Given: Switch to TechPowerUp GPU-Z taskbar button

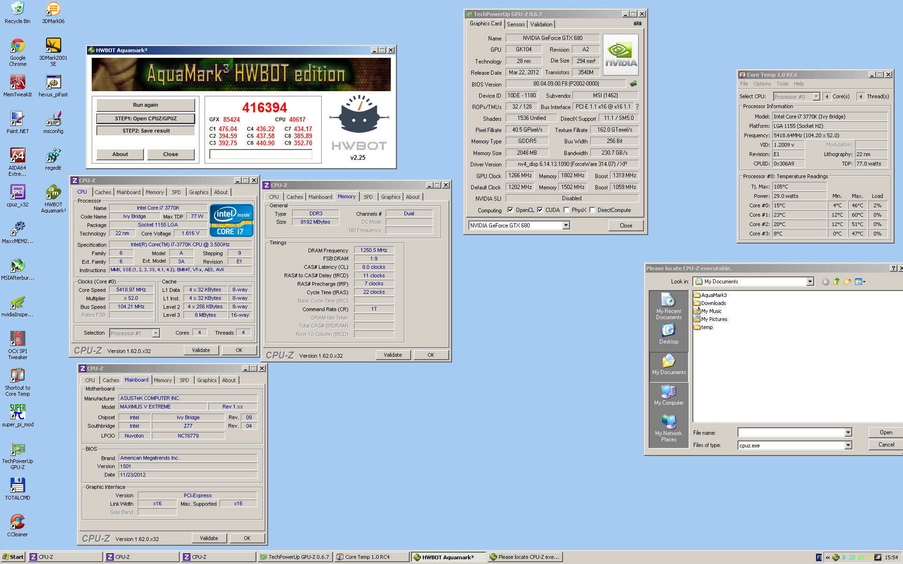Looking at the screenshot, I should (x=294, y=557).
